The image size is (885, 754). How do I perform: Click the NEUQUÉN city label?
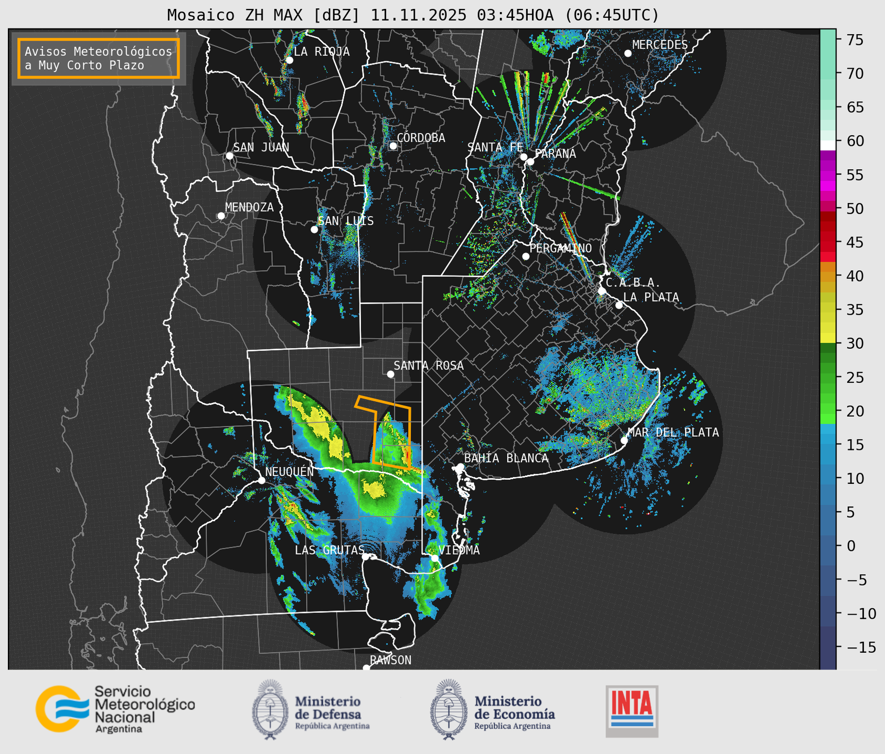tap(289, 471)
